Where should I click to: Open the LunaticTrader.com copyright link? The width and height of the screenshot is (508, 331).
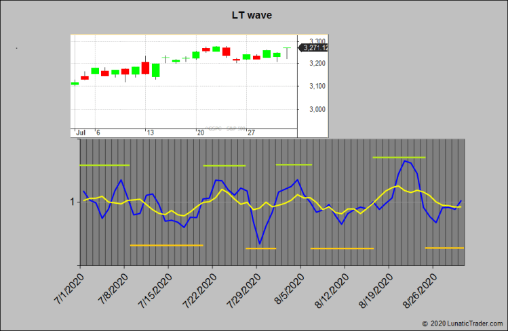point(463,324)
